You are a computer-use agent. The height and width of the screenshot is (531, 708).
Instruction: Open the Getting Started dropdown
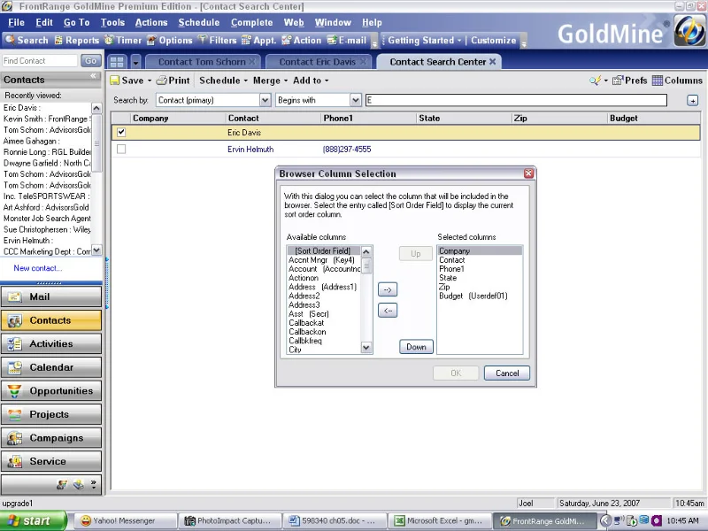pyautogui.click(x=425, y=40)
